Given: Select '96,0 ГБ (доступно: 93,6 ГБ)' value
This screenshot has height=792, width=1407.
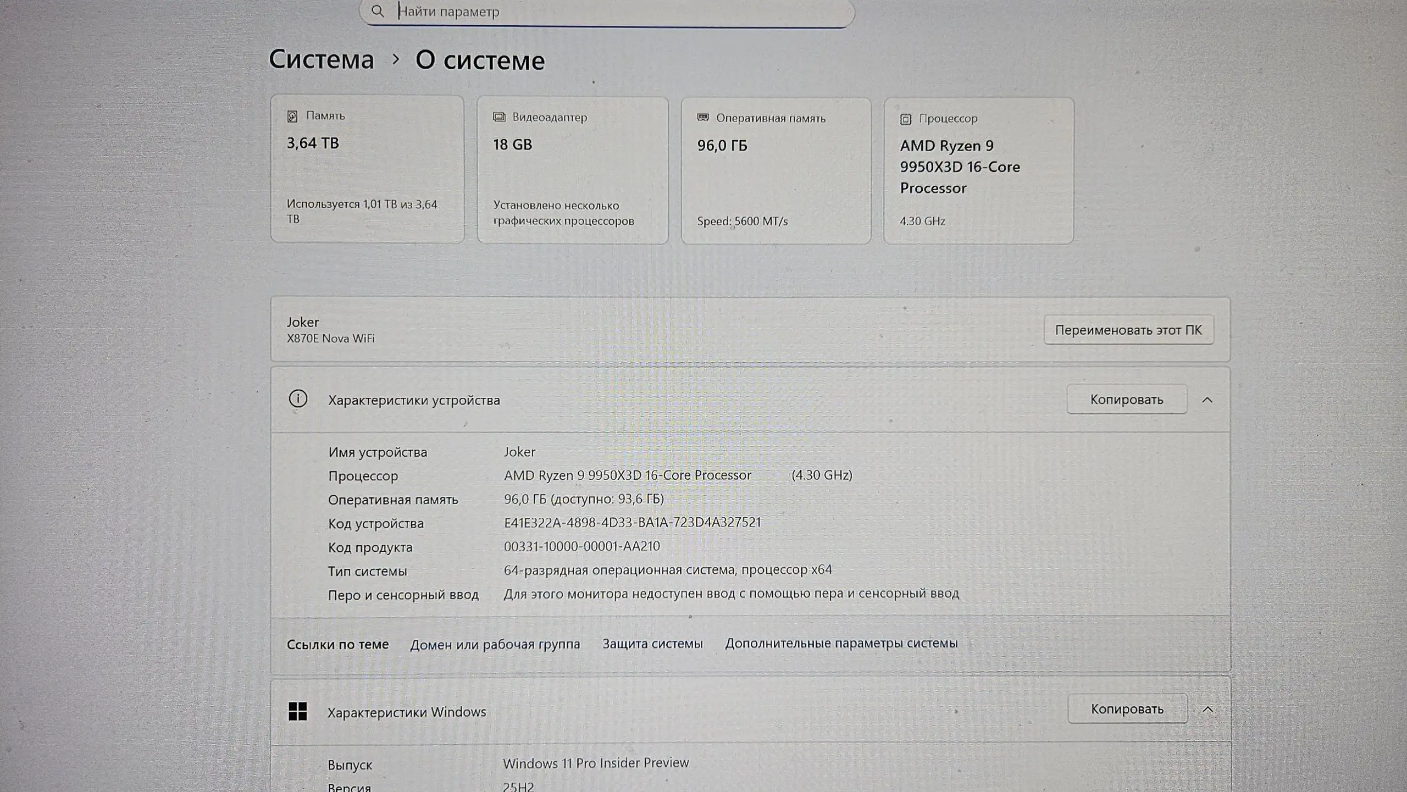Looking at the screenshot, I should tap(584, 499).
